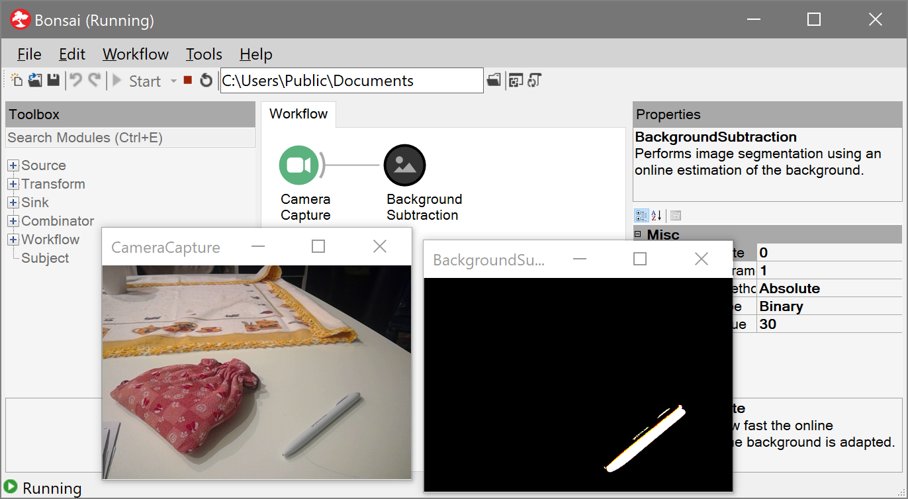The width and height of the screenshot is (908, 499).
Task: Expand the Source toolbox category
Action: click(13, 165)
